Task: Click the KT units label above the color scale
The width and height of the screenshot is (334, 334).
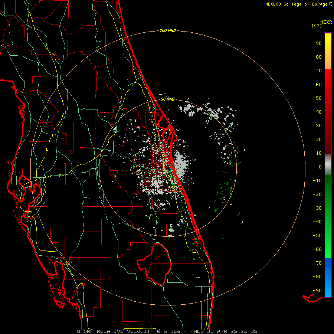Action: pos(317,26)
